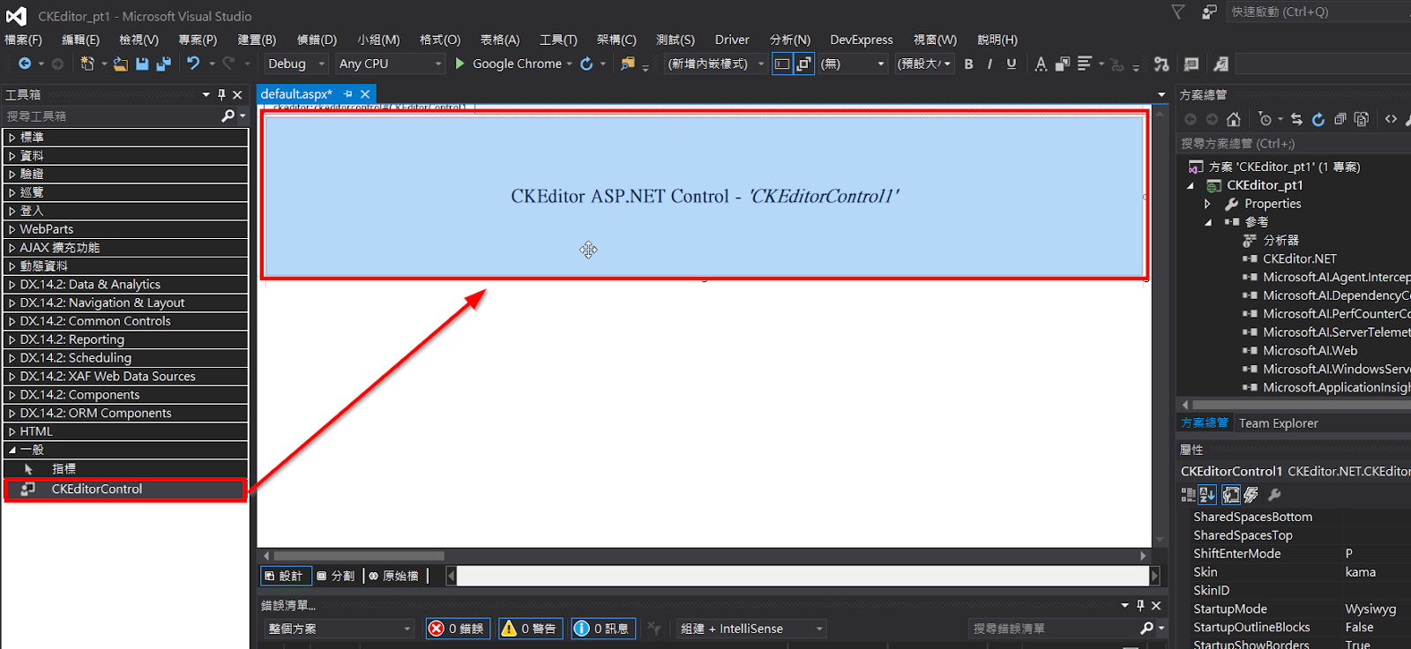Viewport: 1411px width, 649px height.
Task: Click the Sync with Active Document icon
Action: [1296, 119]
